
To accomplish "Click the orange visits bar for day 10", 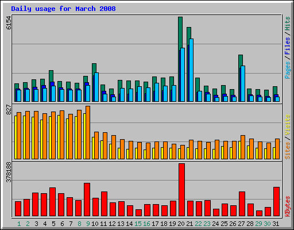I will pyautogui.click(x=96, y=145).
